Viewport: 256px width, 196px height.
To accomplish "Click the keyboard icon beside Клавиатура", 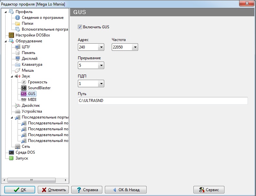I will click(x=18, y=64).
